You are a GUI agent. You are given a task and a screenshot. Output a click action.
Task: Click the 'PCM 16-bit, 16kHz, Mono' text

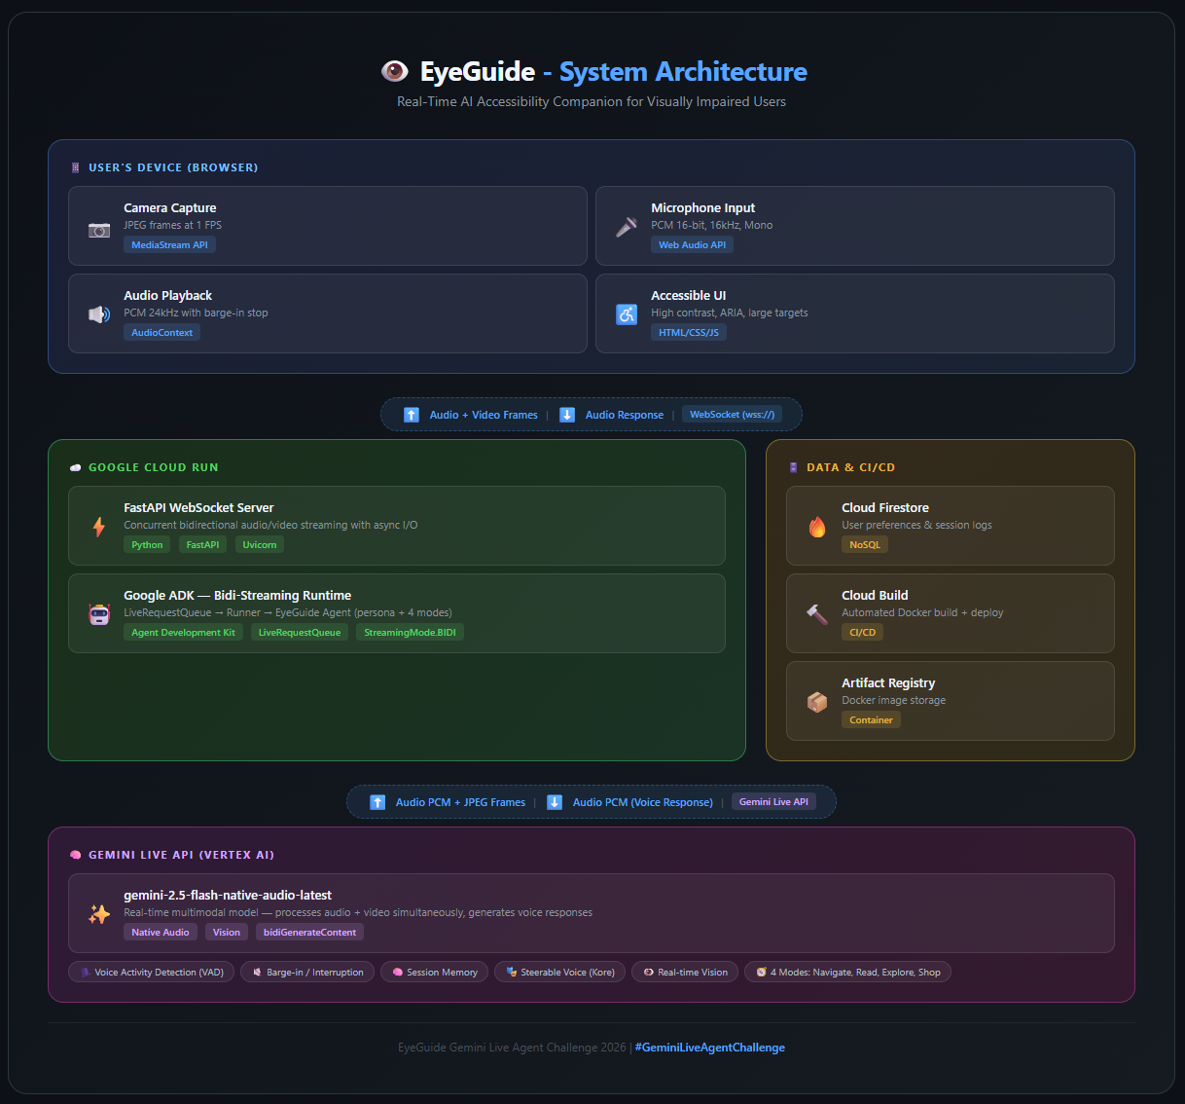point(712,226)
